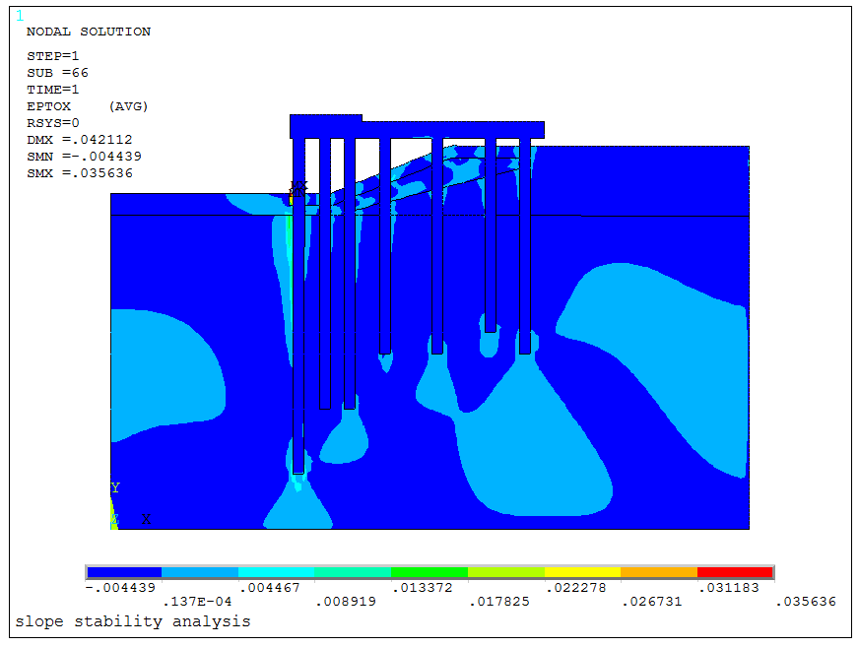Click the NODAL SOLUTION heading text
859x647 pixels.
[x=89, y=32]
